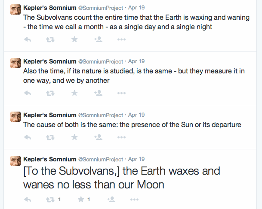Image resolution: width=262 pixels, height=209 pixels.
Task: Reply to 'The cause of both is the same' tweet
Action: pyautogui.click(x=28, y=137)
